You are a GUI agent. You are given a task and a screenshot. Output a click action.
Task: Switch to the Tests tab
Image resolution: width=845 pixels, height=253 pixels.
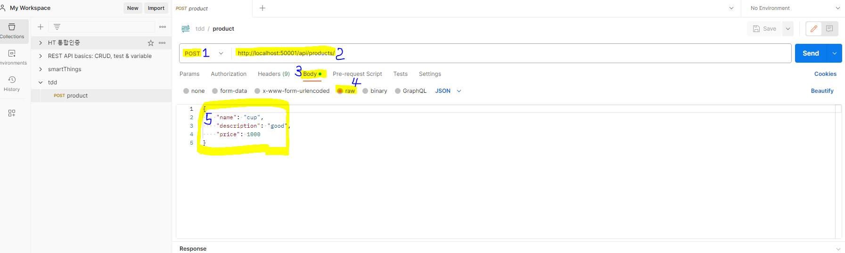click(401, 74)
